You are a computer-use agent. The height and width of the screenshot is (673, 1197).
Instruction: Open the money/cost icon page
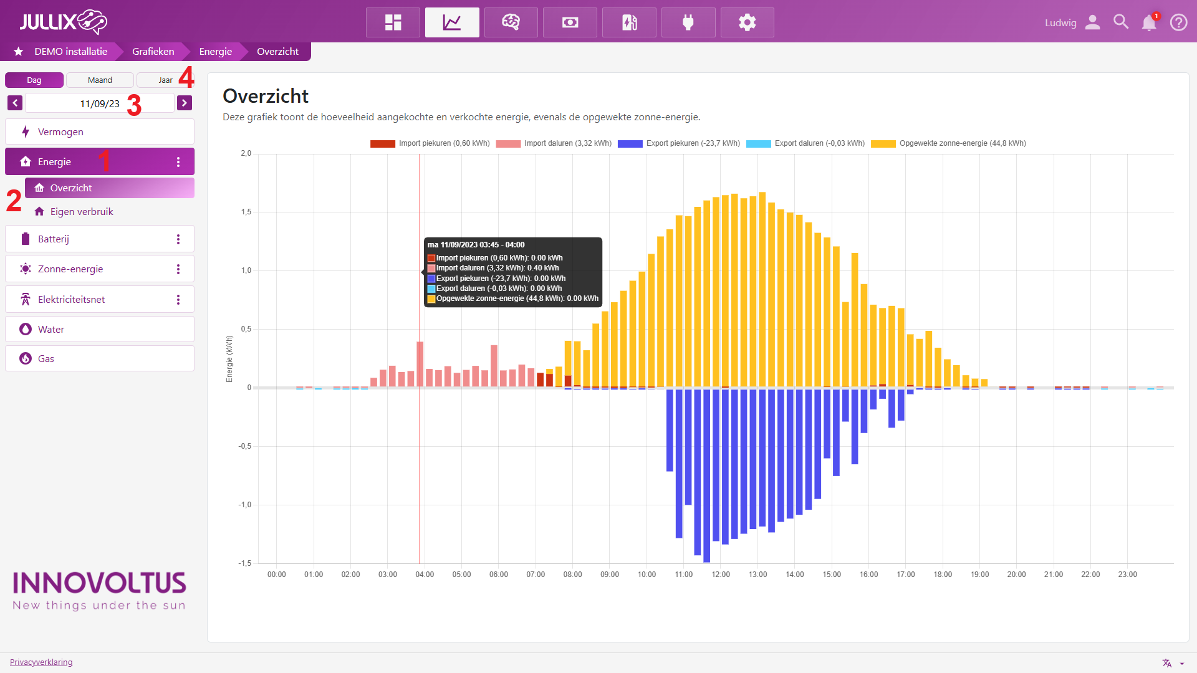pyautogui.click(x=570, y=22)
